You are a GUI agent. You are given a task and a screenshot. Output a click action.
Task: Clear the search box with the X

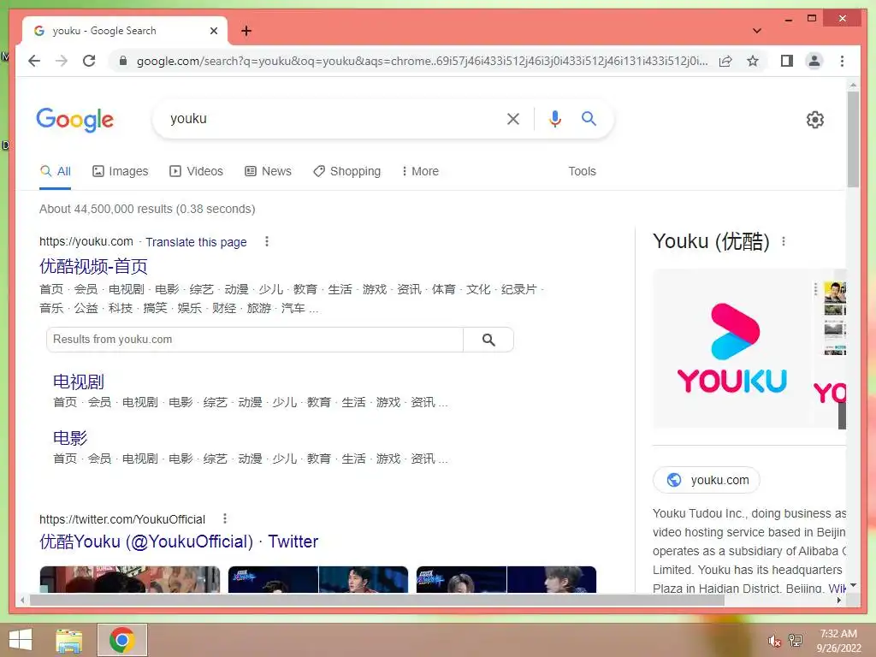(513, 118)
